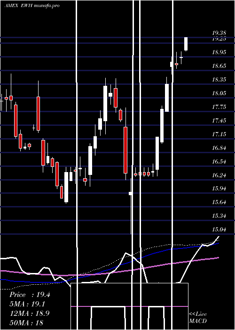Select the 'AMEX EWH munafa.pro' chart title
This screenshot has height=330, width=235.
click(32, 5)
